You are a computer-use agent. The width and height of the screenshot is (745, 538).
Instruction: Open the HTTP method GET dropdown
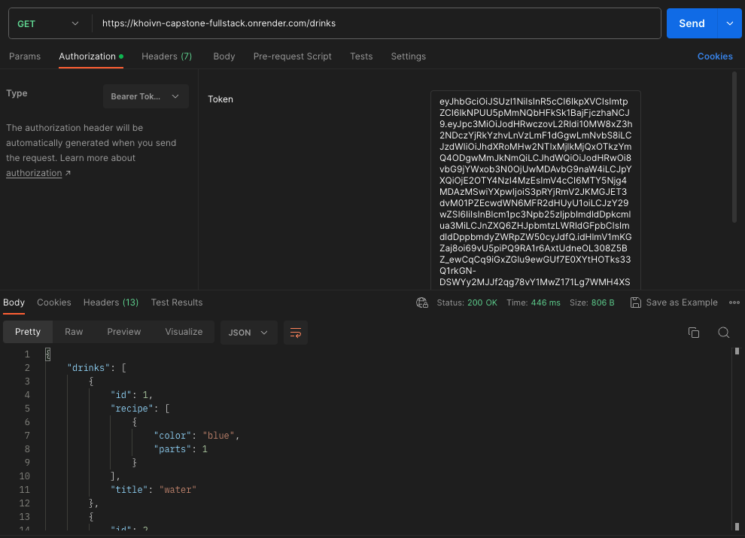click(47, 24)
